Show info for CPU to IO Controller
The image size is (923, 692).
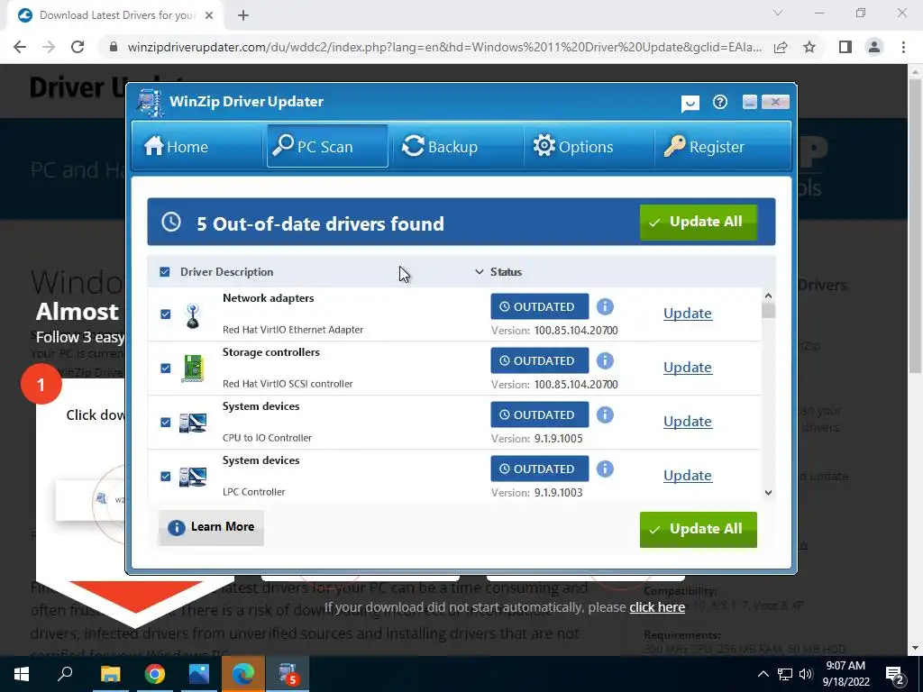pos(605,414)
